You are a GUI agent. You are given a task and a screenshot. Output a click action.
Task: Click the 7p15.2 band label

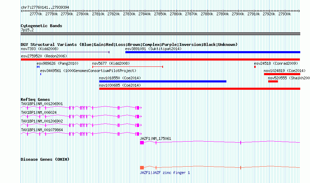pos(27,30)
